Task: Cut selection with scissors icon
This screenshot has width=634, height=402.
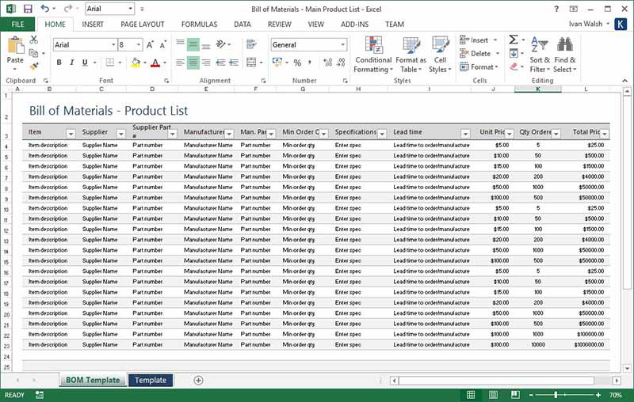Action: tap(33, 40)
